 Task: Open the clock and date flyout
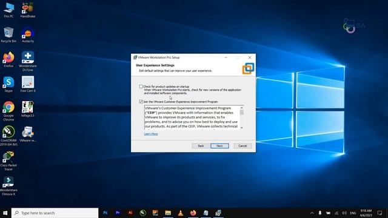coord(366,213)
